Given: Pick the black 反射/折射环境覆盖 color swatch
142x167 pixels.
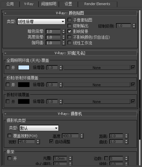Looking at the screenshot, I should coord(24,85).
